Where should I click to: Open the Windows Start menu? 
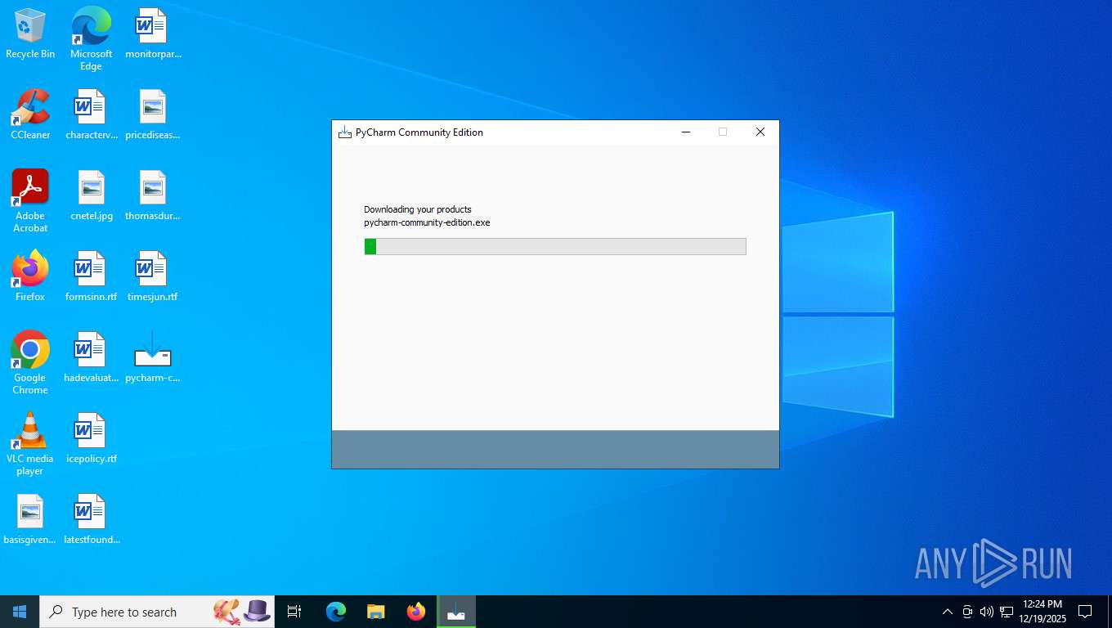(x=20, y=612)
